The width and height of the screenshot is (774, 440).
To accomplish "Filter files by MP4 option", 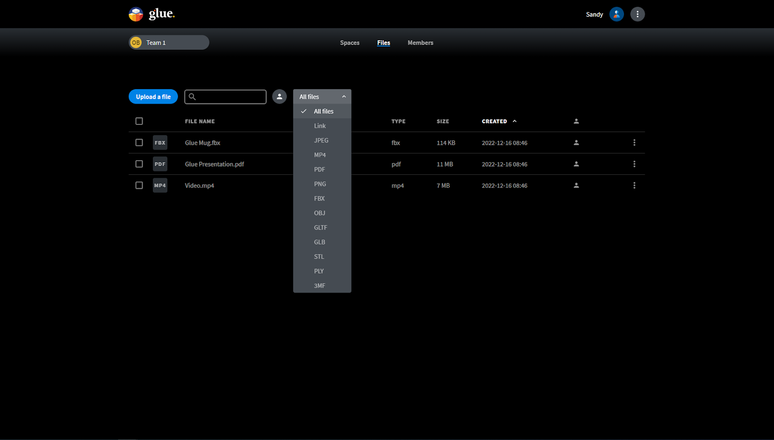I will 322,155.
